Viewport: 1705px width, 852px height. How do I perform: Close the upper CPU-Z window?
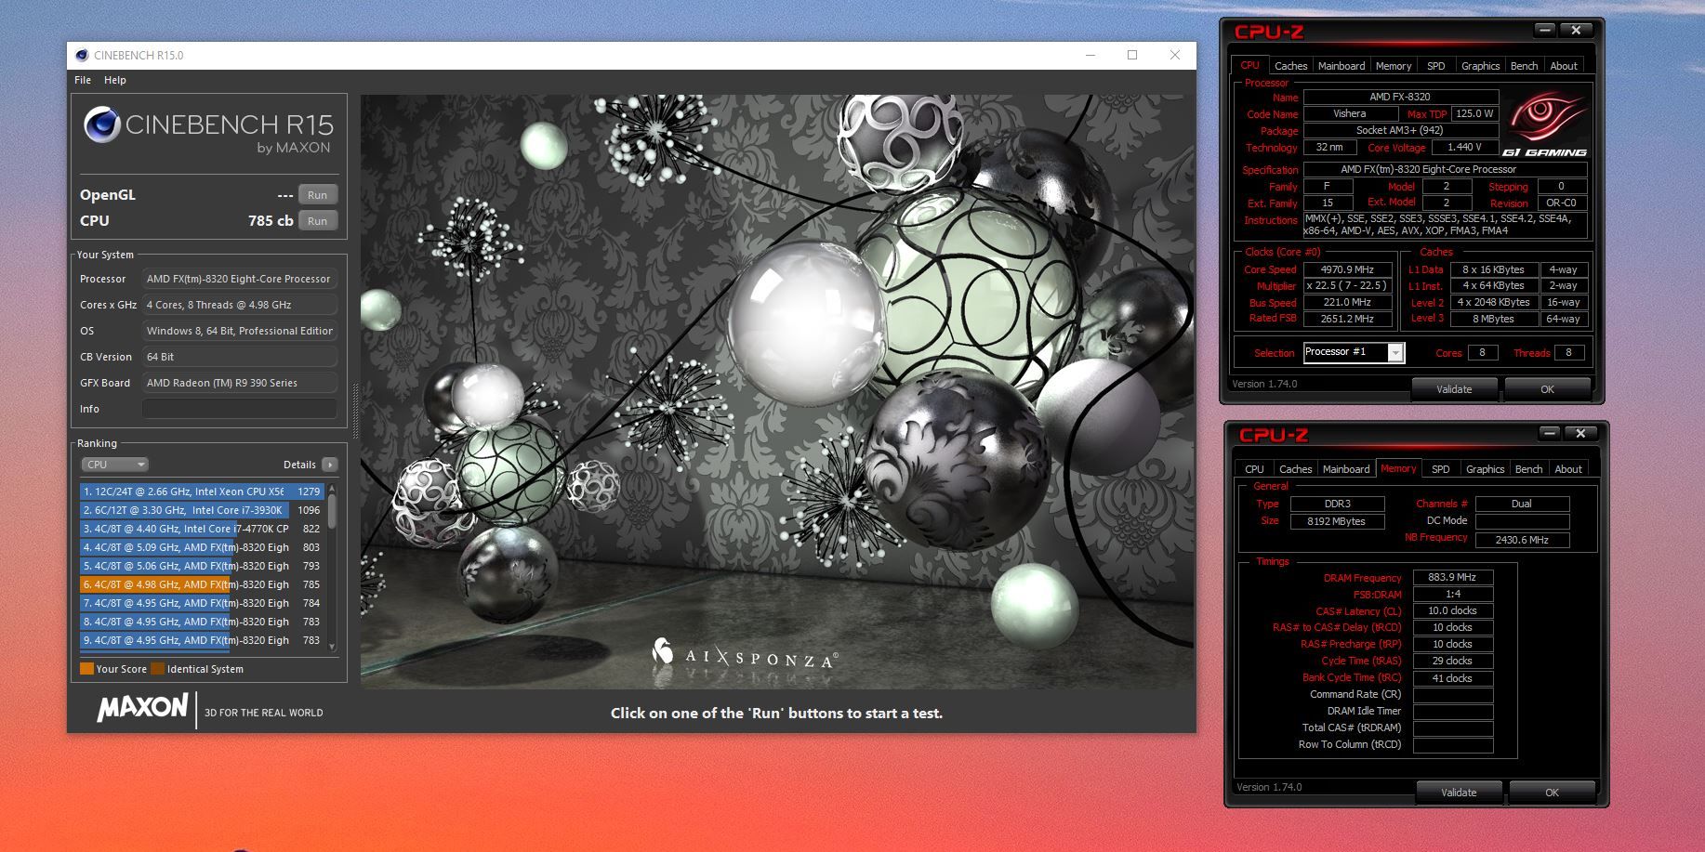pyautogui.click(x=1576, y=31)
